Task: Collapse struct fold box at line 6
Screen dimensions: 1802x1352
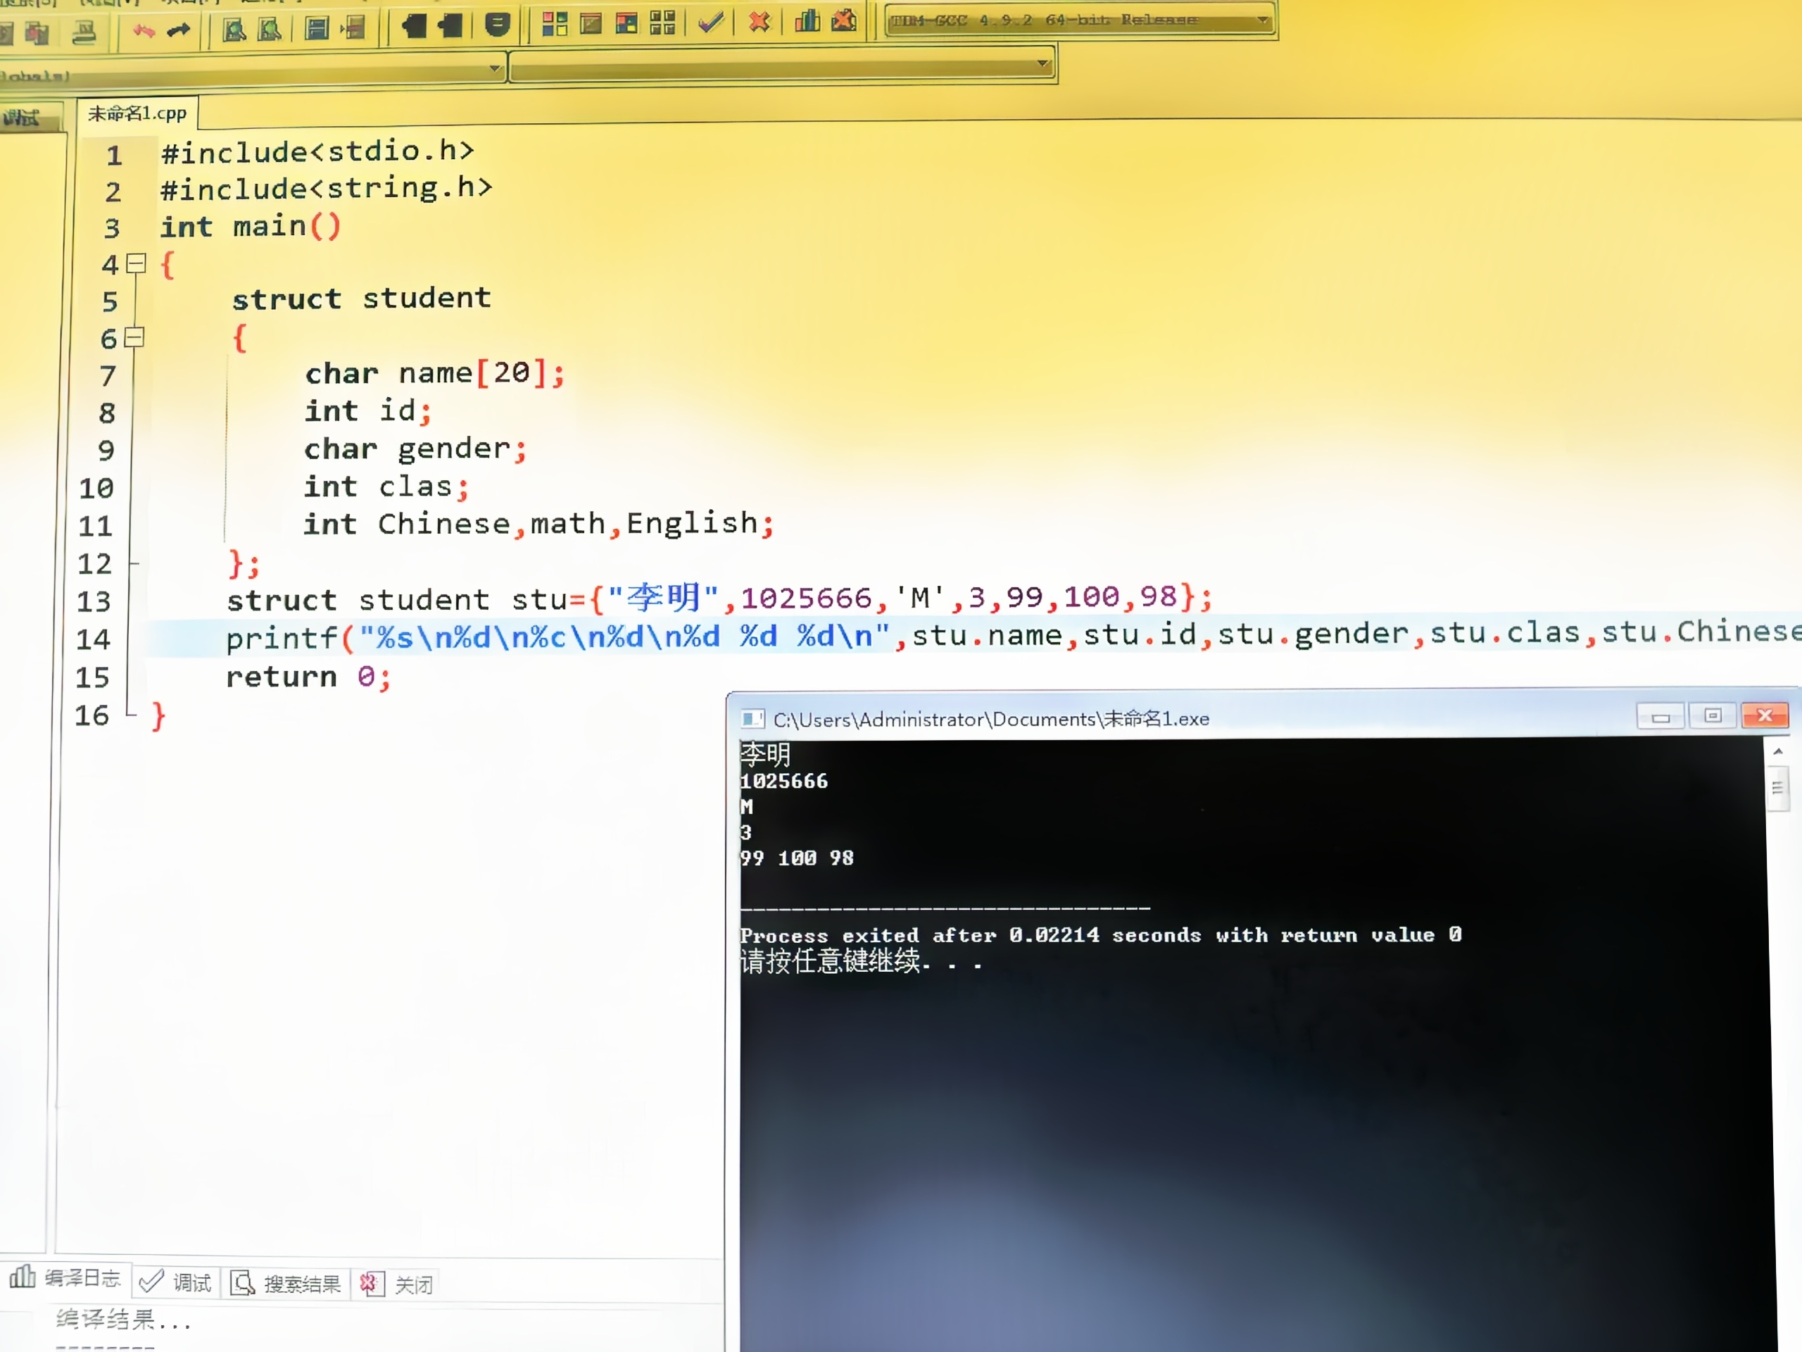Action: click(x=134, y=337)
